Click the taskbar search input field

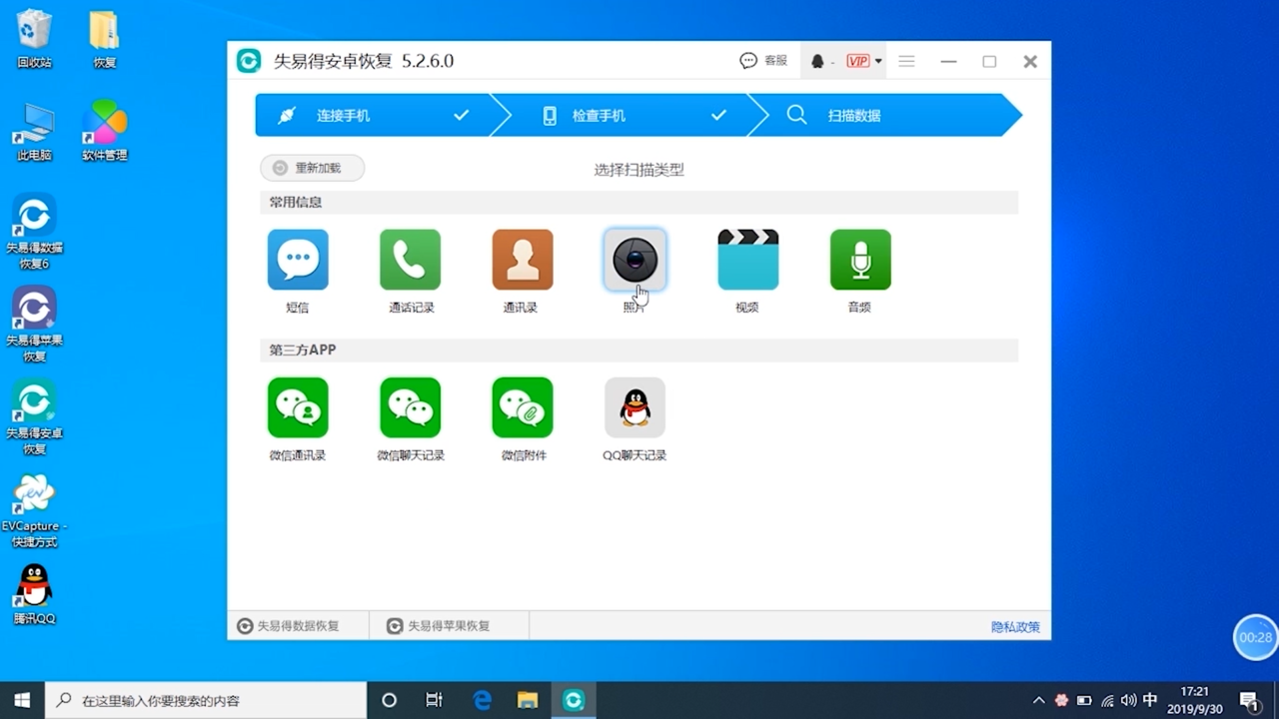206,700
